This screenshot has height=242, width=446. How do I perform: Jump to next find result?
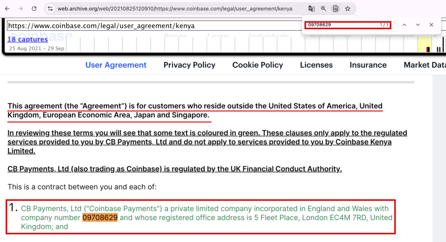[x=418, y=25]
